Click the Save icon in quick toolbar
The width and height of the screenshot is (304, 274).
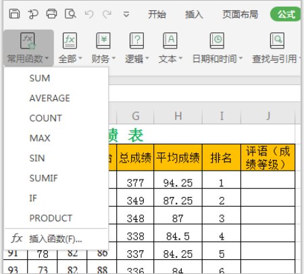pos(14,14)
